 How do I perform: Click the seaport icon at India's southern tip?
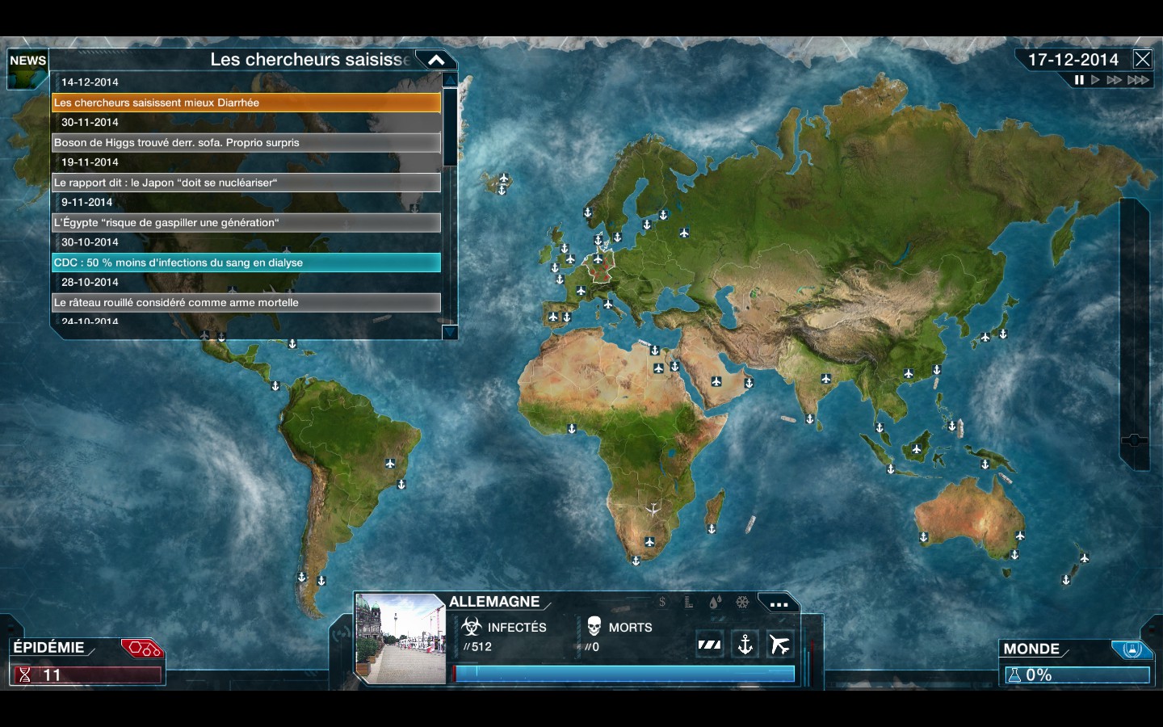[x=810, y=419]
